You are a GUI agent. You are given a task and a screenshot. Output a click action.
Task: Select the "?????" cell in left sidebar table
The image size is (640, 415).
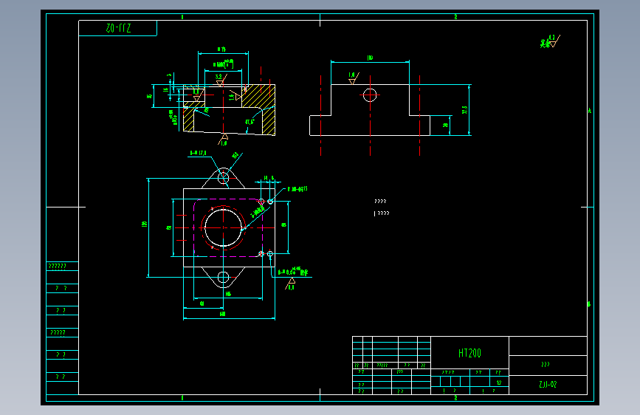63,332
